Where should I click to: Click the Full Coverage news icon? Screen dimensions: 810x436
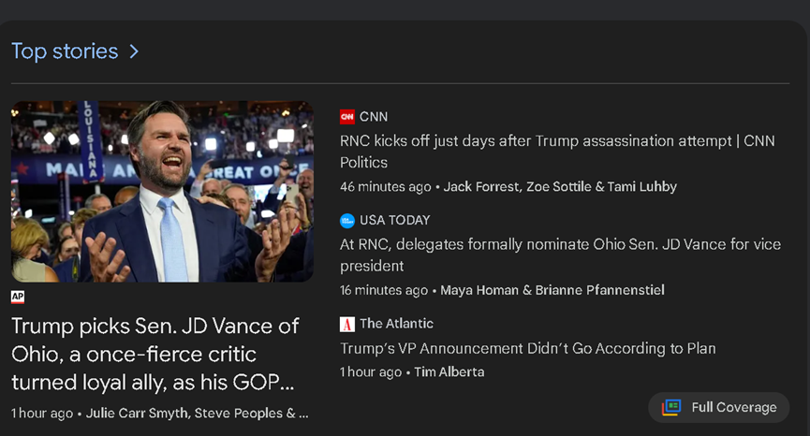pyautogui.click(x=671, y=408)
